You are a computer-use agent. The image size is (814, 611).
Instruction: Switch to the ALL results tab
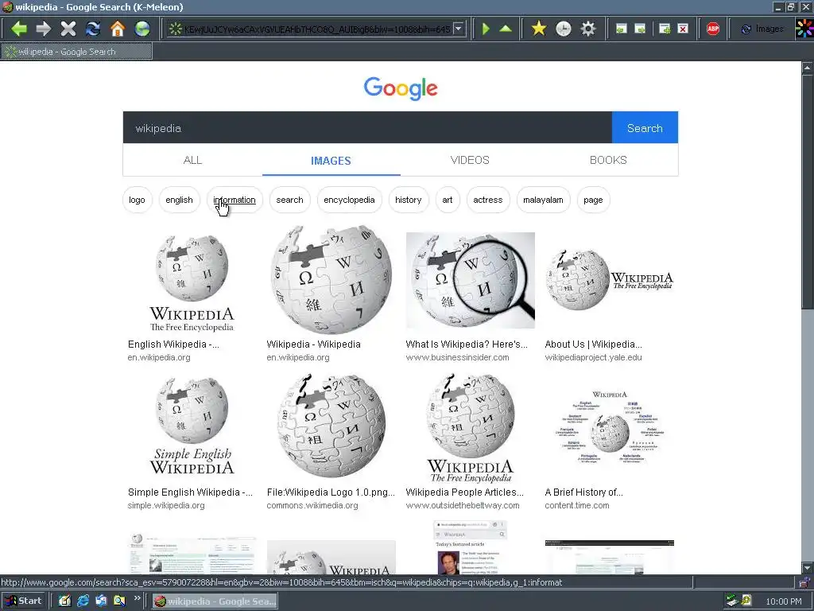tap(192, 160)
